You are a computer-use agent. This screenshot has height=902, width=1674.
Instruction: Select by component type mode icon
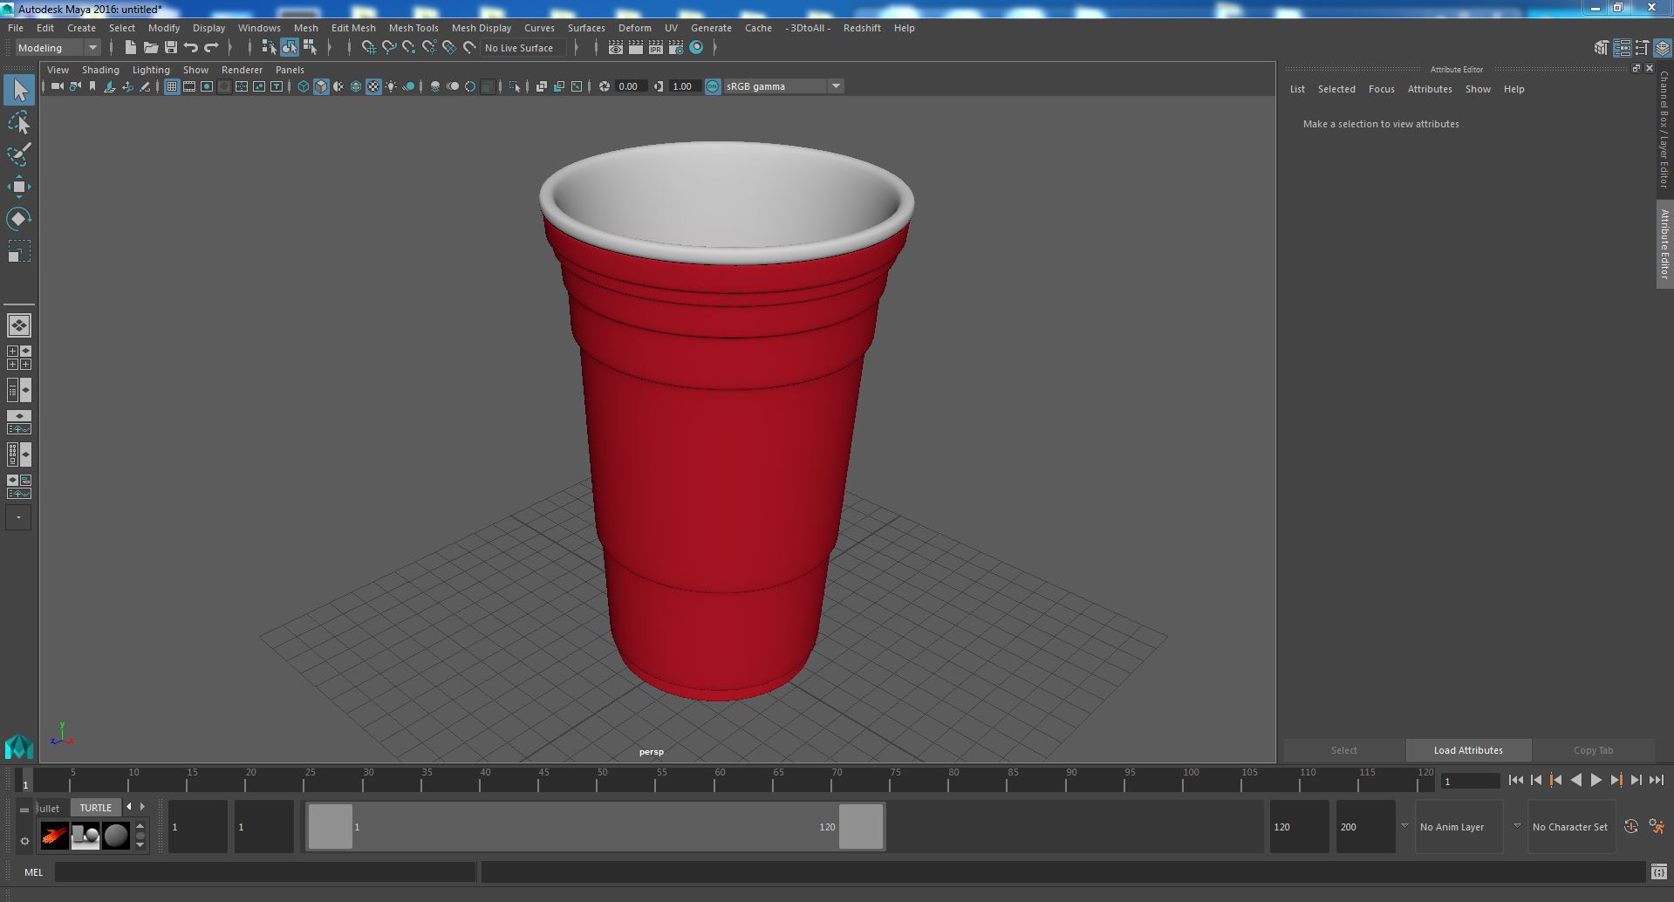pyautogui.click(x=310, y=48)
